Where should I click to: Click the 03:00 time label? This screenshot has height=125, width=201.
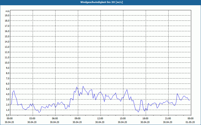(33, 118)
